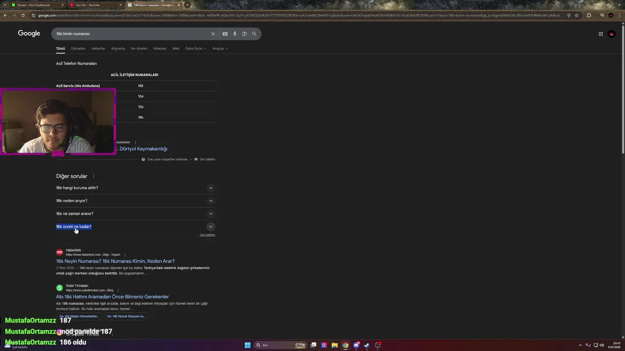Open the Daha fazla dropdown

click(195, 48)
